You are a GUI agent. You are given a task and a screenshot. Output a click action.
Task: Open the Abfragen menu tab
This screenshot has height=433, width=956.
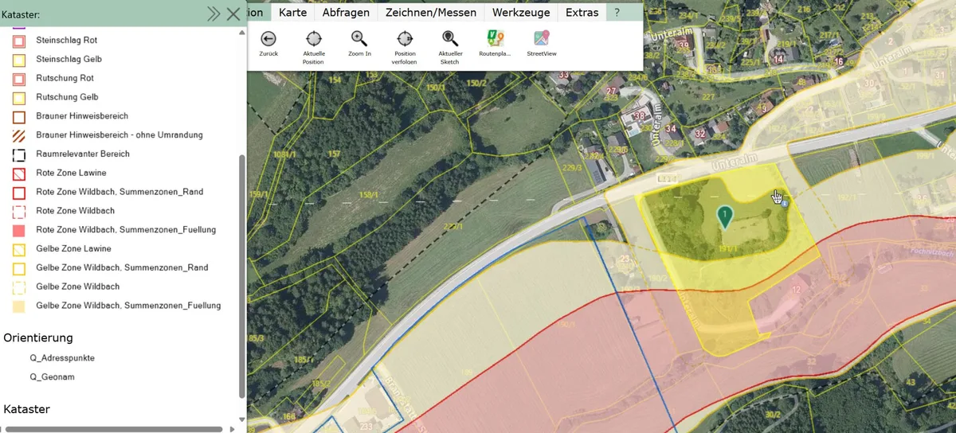(346, 13)
